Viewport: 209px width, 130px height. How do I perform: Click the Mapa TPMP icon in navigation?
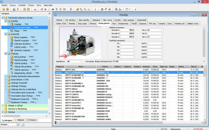[12, 31]
